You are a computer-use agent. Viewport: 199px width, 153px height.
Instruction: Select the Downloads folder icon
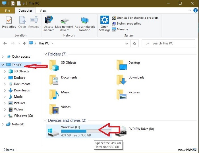coord(121,80)
